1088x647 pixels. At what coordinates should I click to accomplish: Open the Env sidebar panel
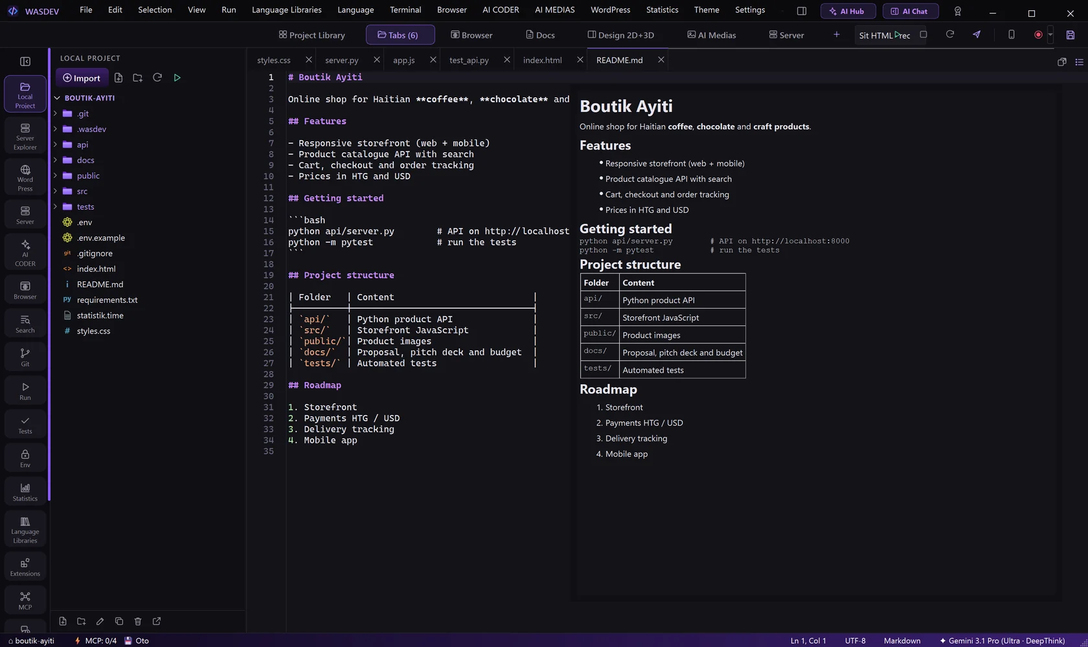click(25, 458)
